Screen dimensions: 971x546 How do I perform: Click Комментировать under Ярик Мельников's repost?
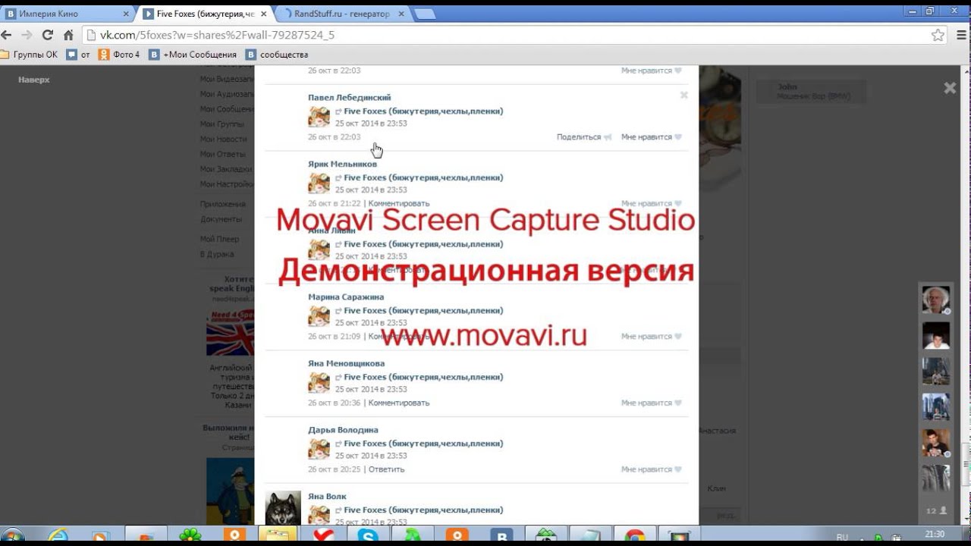pyautogui.click(x=399, y=203)
